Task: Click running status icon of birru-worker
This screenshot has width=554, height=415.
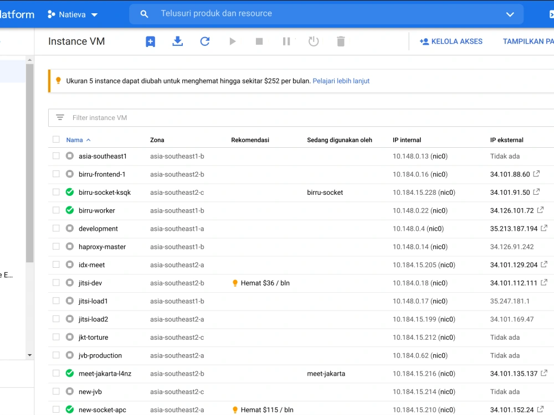Action: 70,210
